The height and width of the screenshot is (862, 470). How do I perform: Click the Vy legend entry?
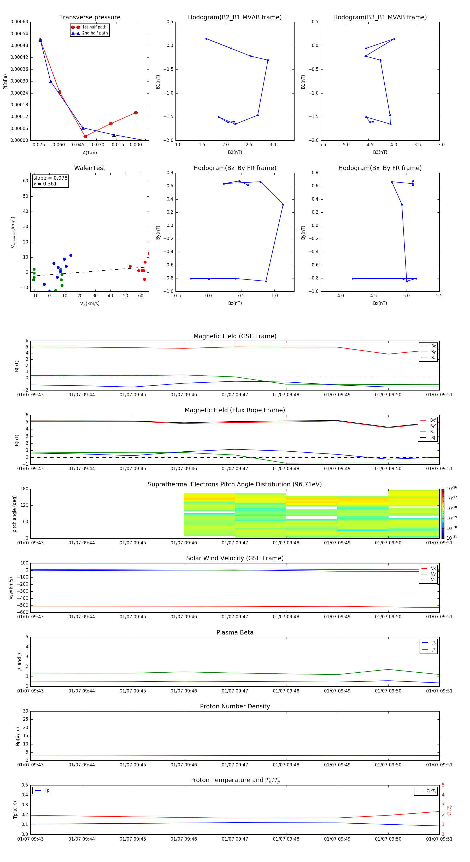point(428,574)
